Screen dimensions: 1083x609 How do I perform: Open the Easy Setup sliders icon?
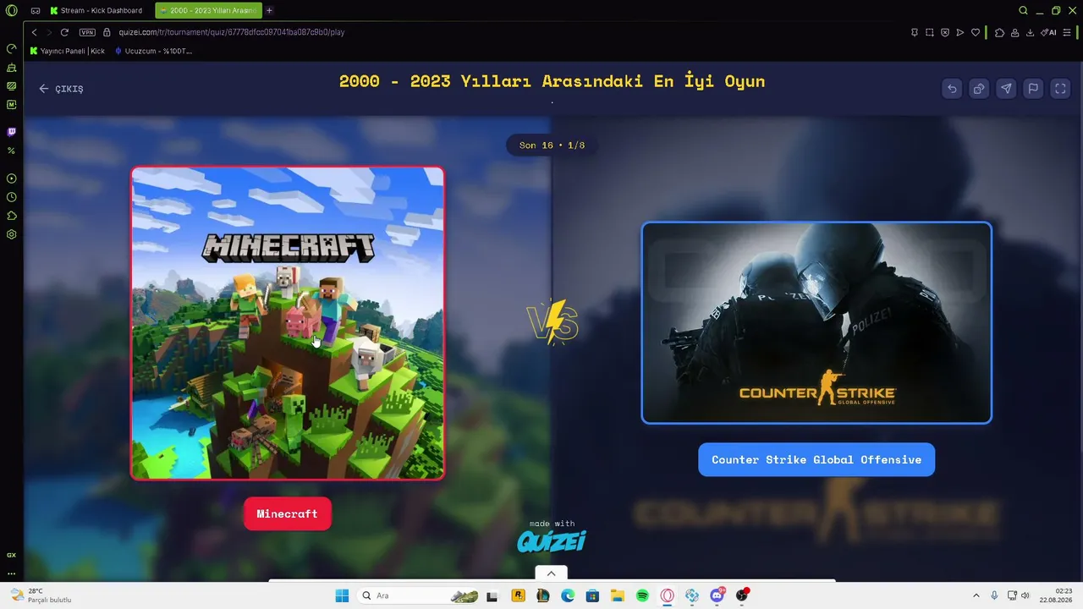[1067, 32]
